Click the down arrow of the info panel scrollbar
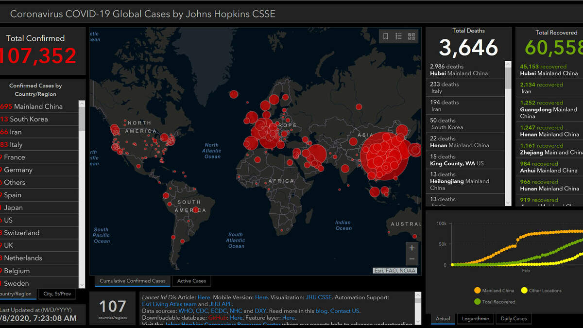Screen dimensions: 583x328 417,322
